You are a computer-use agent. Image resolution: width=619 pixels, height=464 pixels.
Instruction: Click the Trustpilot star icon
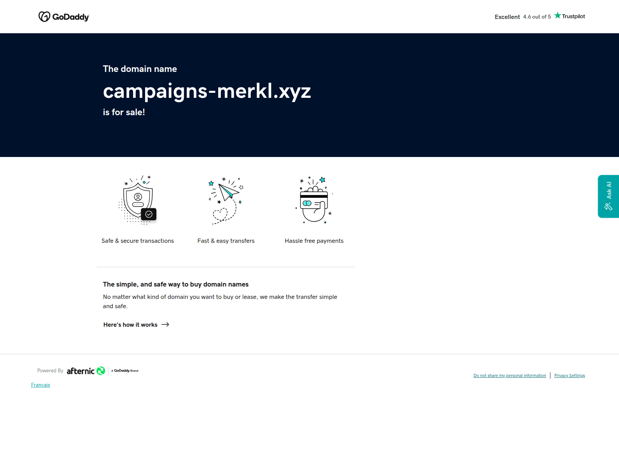click(557, 15)
